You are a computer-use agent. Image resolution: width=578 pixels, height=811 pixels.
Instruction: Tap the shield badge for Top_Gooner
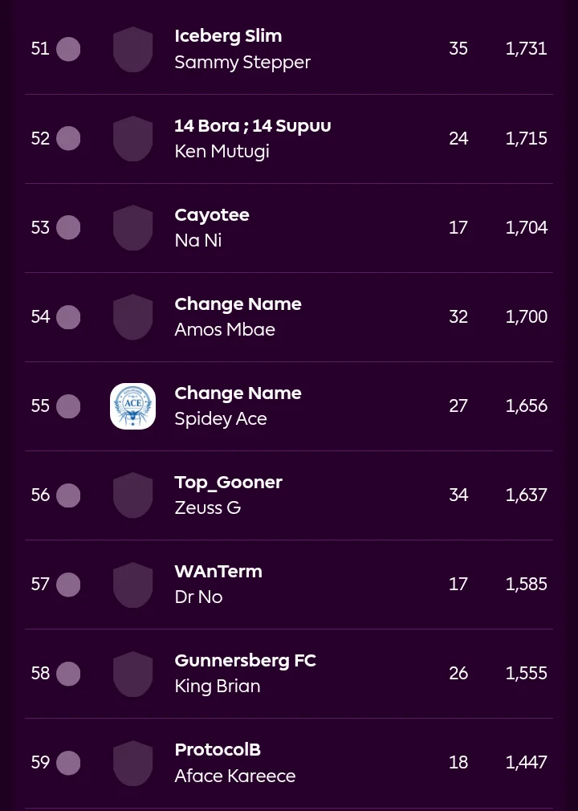coord(133,495)
